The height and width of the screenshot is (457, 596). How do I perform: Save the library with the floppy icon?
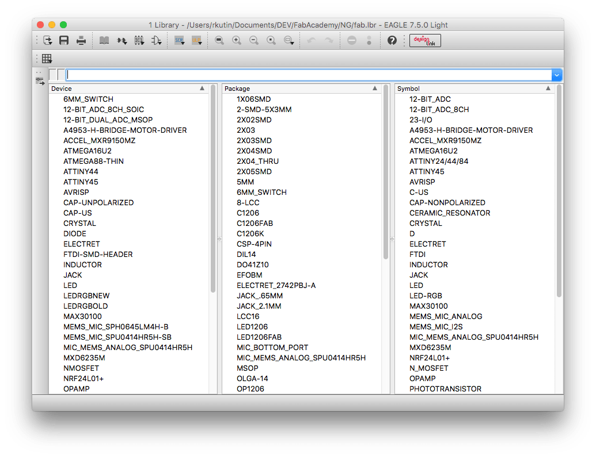[64, 40]
